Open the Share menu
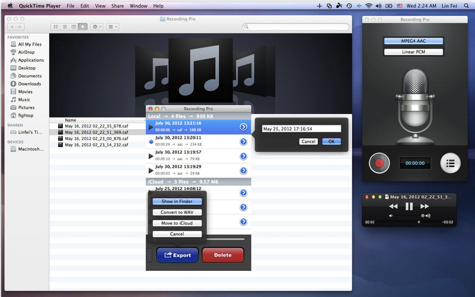475x297 pixels. pyautogui.click(x=117, y=6)
